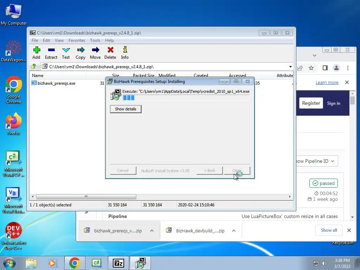
Task: Click the network tray icon
Action: tap(316, 263)
